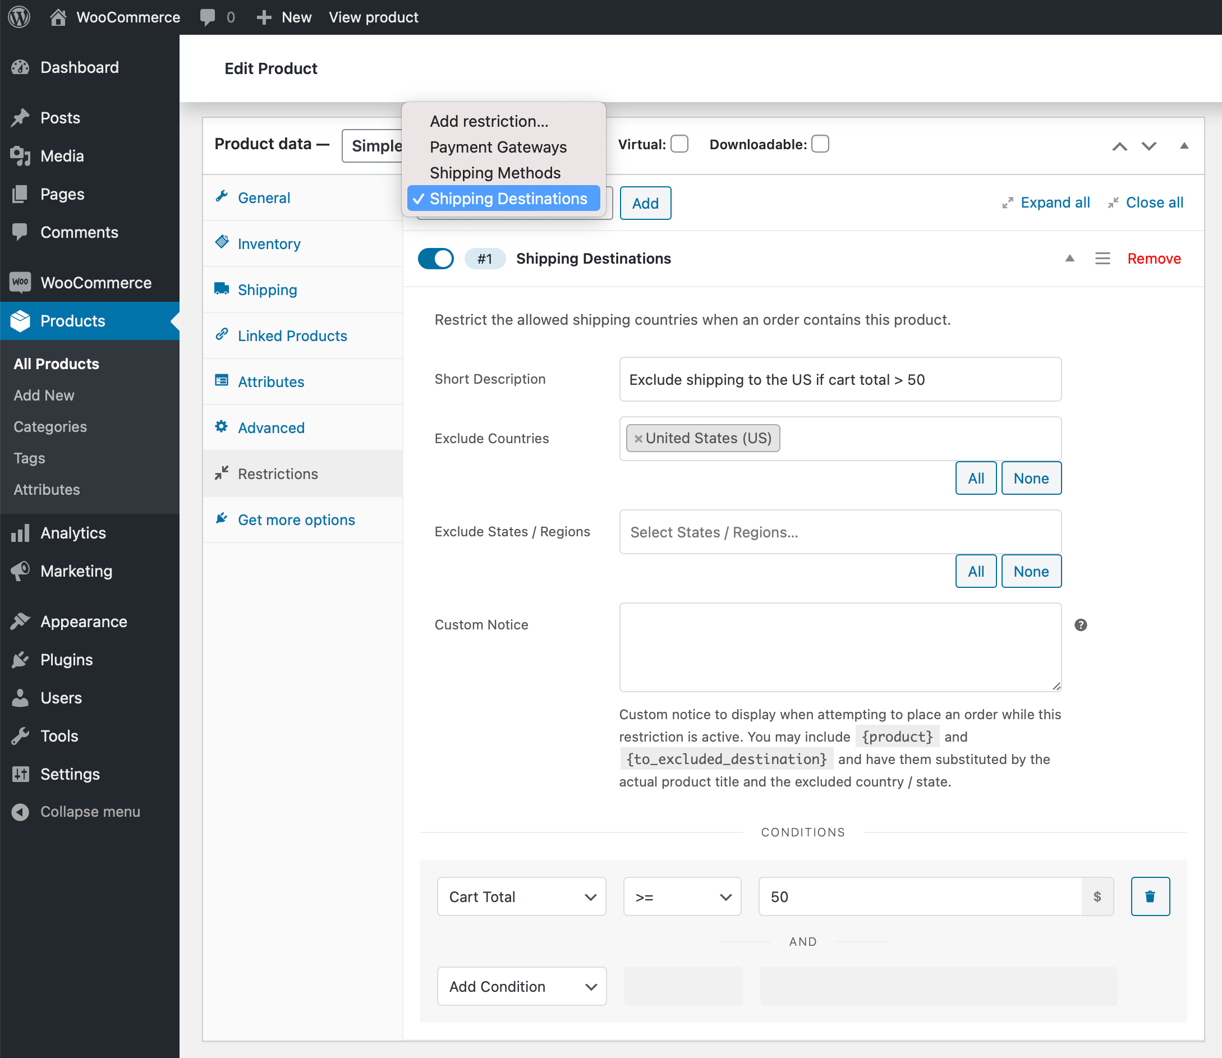Collapse the Product data panel triangle

click(x=1184, y=146)
